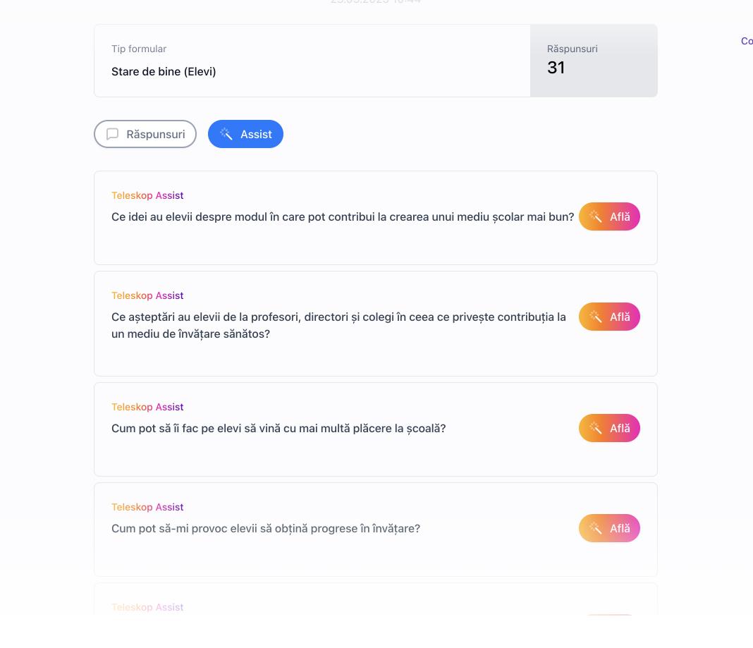Image resolution: width=753 pixels, height=648 pixels.
Task: Click the wand icon for the 'plăcere la școală' question
Action: coord(596,428)
